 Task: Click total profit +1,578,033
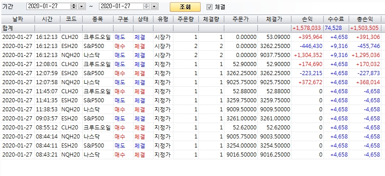(x=306, y=28)
